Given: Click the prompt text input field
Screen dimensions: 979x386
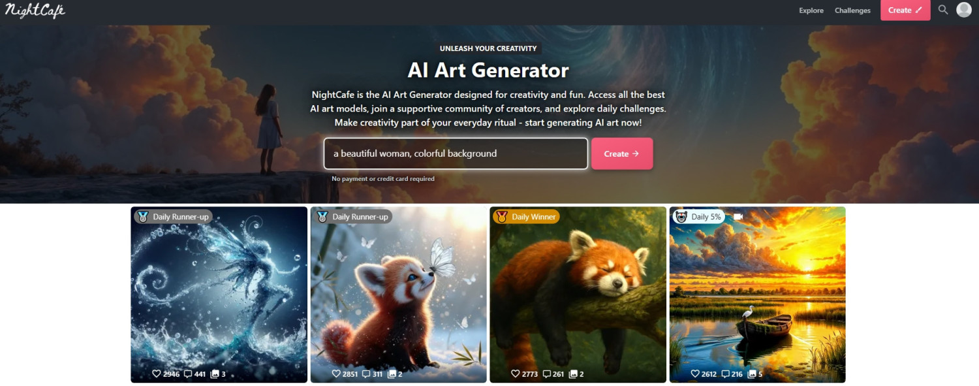Looking at the screenshot, I should coord(456,153).
